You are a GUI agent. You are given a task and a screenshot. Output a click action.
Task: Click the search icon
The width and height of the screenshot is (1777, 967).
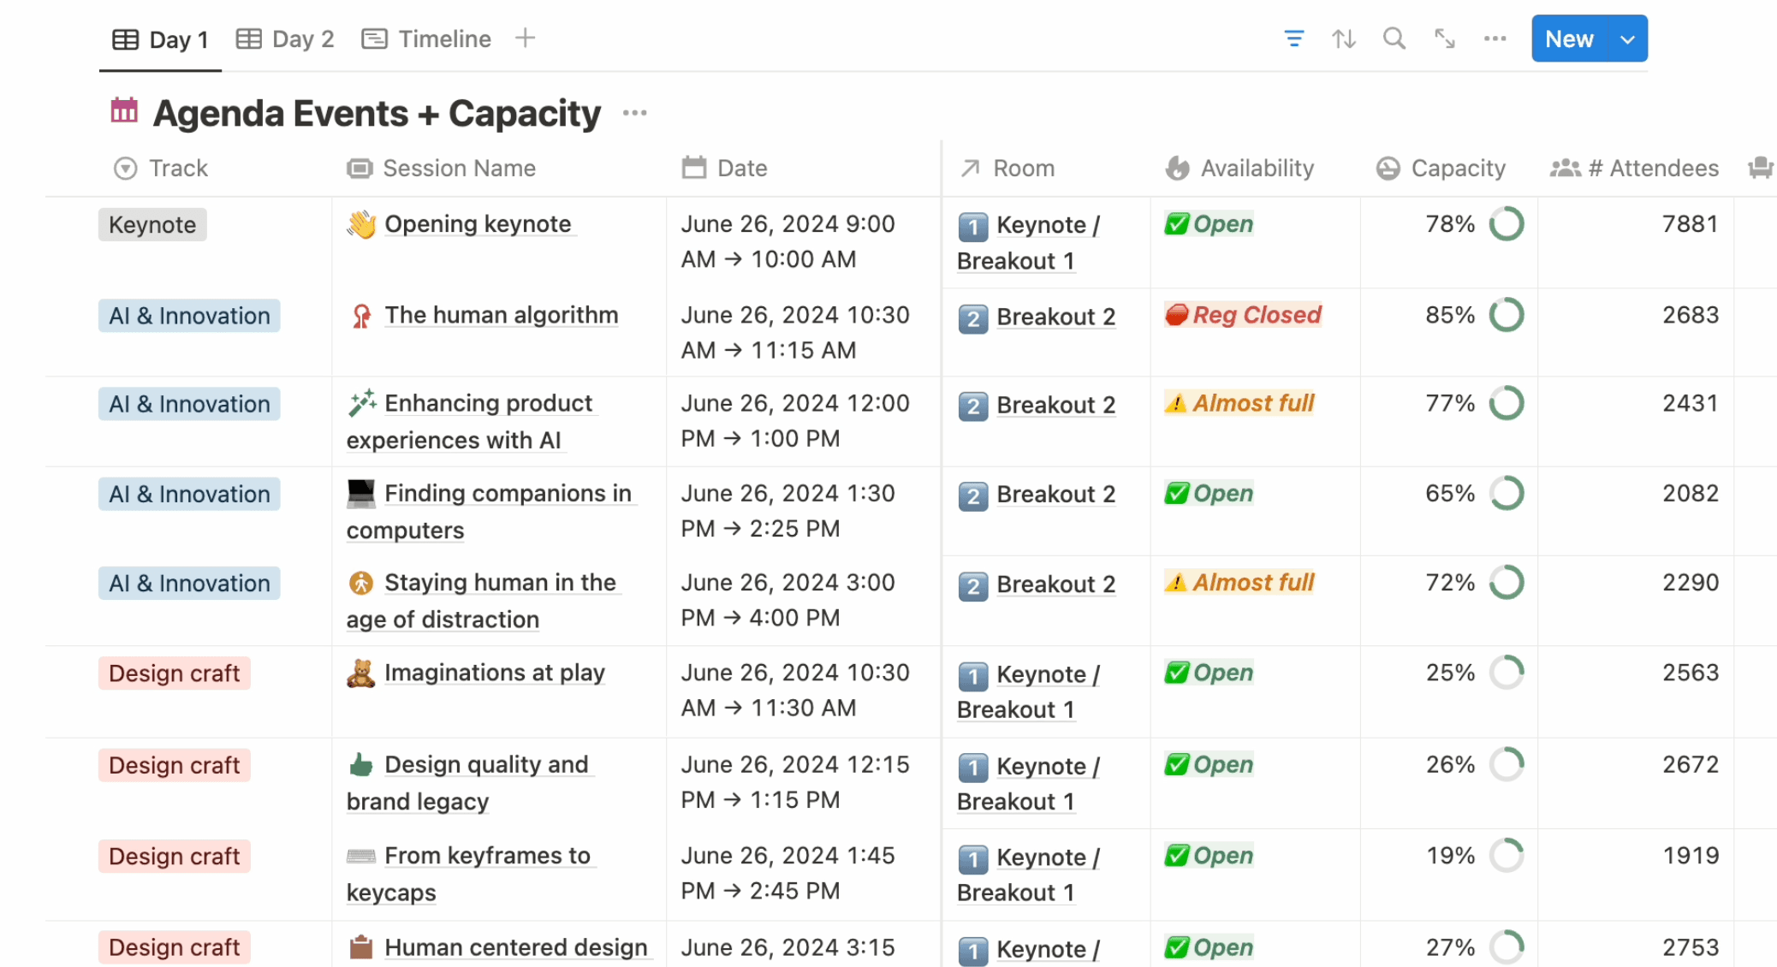pos(1394,38)
